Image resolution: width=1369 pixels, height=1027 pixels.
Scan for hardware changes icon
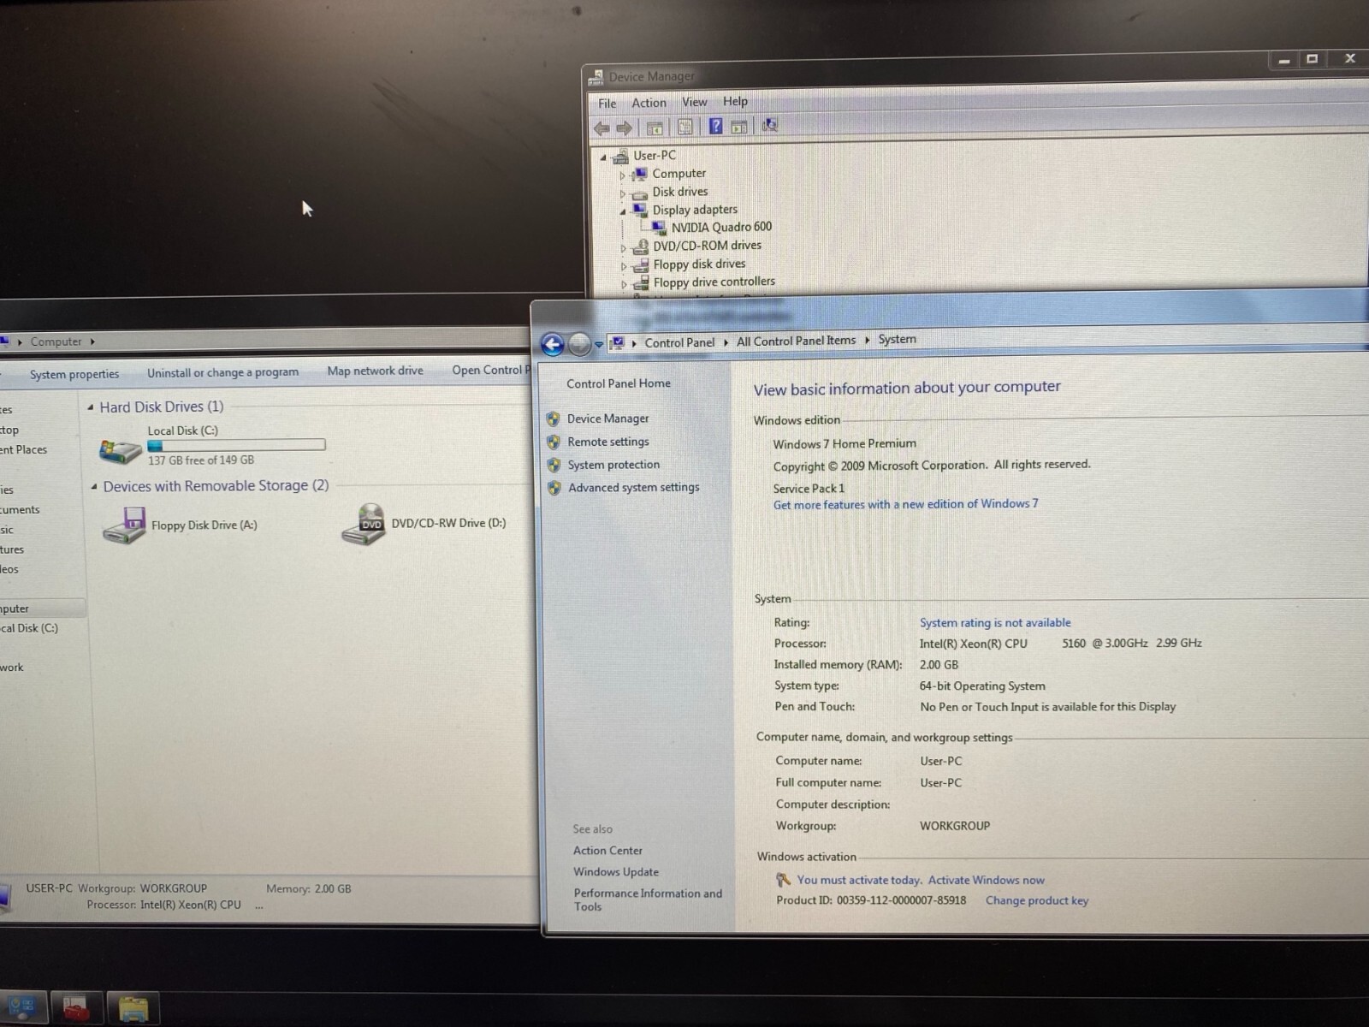(769, 126)
